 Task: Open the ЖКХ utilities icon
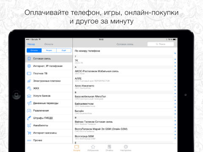point(29,88)
